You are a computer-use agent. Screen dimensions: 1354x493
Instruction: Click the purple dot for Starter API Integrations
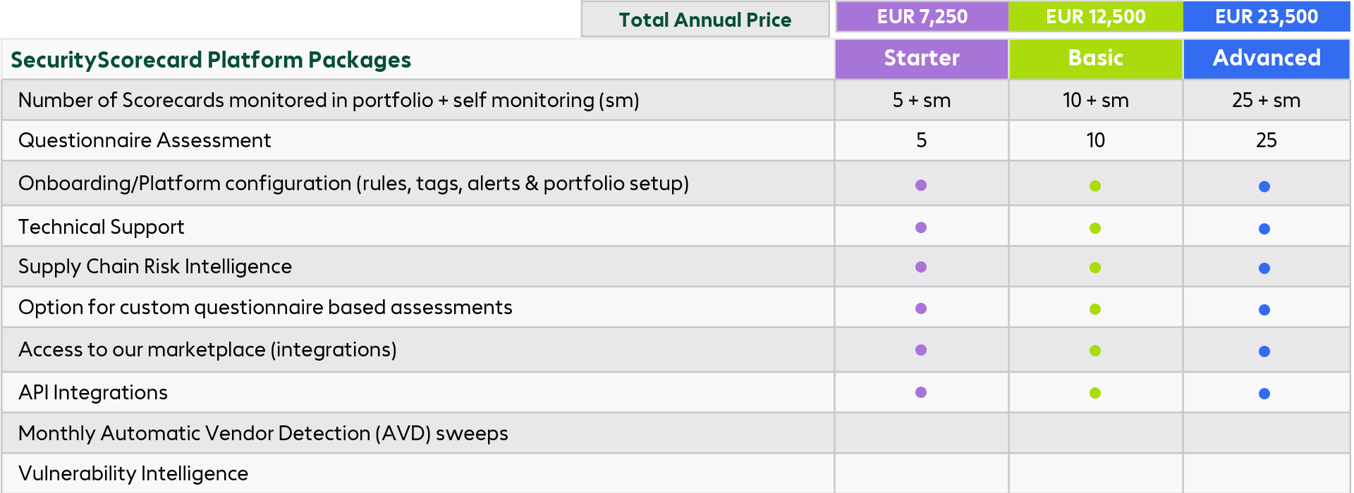pos(921,392)
